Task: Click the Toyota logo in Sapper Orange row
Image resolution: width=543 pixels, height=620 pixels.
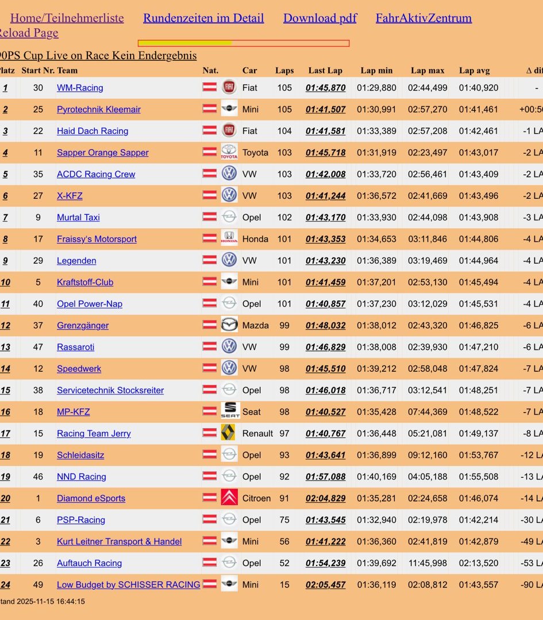Action: [x=229, y=152]
